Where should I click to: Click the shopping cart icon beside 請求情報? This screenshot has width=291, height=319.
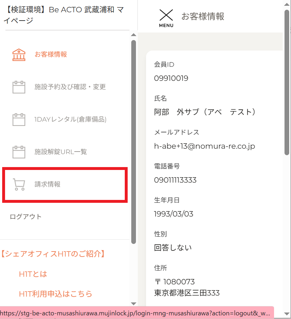click(x=19, y=184)
